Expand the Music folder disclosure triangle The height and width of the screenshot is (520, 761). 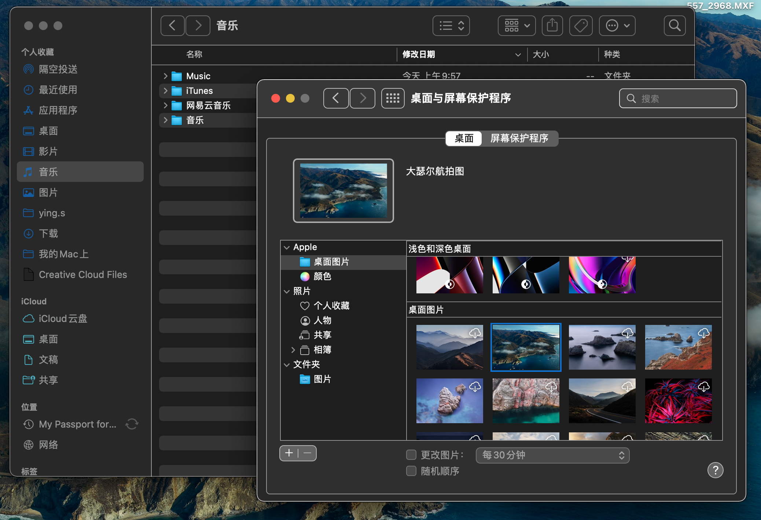(165, 76)
